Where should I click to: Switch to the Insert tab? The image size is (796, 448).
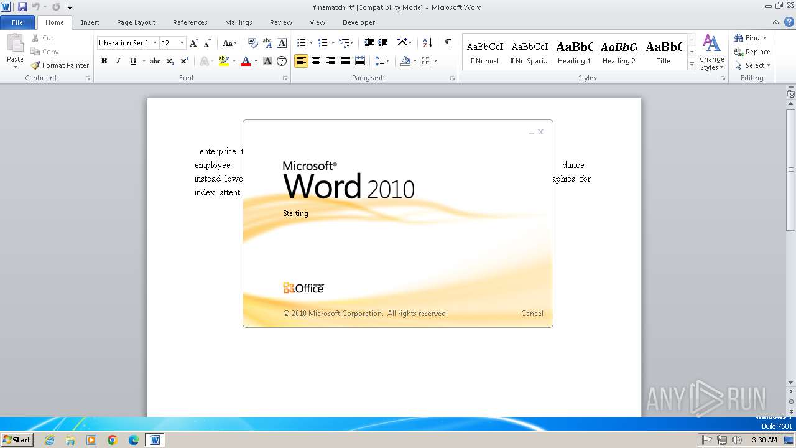pyautogui.click(x=90, y=22)
